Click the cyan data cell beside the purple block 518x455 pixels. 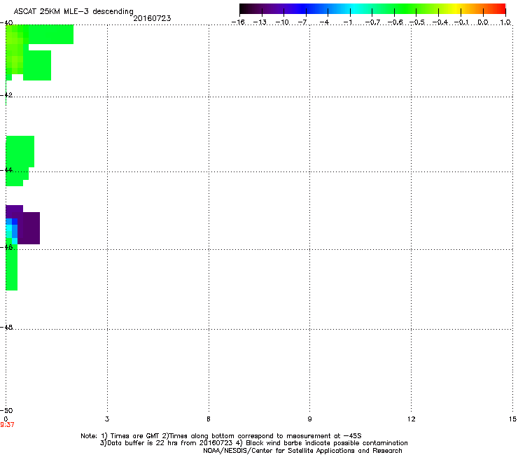click(9, 231)
